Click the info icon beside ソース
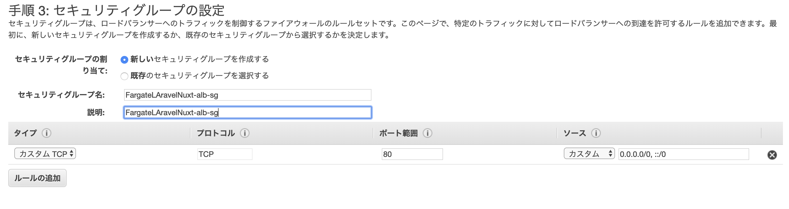789x209 pixels. pyautogui.click(x=596, y=133)
